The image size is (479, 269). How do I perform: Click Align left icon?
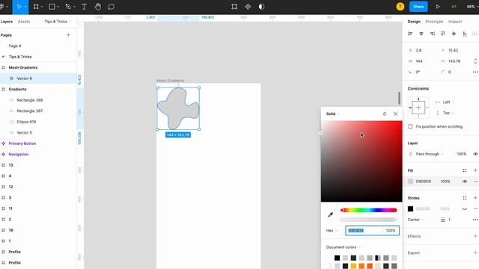click(410, 34)
